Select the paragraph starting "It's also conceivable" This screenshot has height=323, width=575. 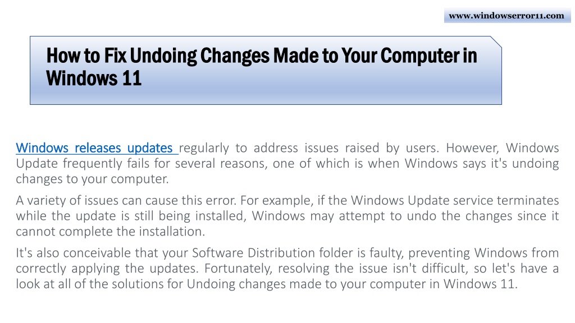[x=287, y=268]
